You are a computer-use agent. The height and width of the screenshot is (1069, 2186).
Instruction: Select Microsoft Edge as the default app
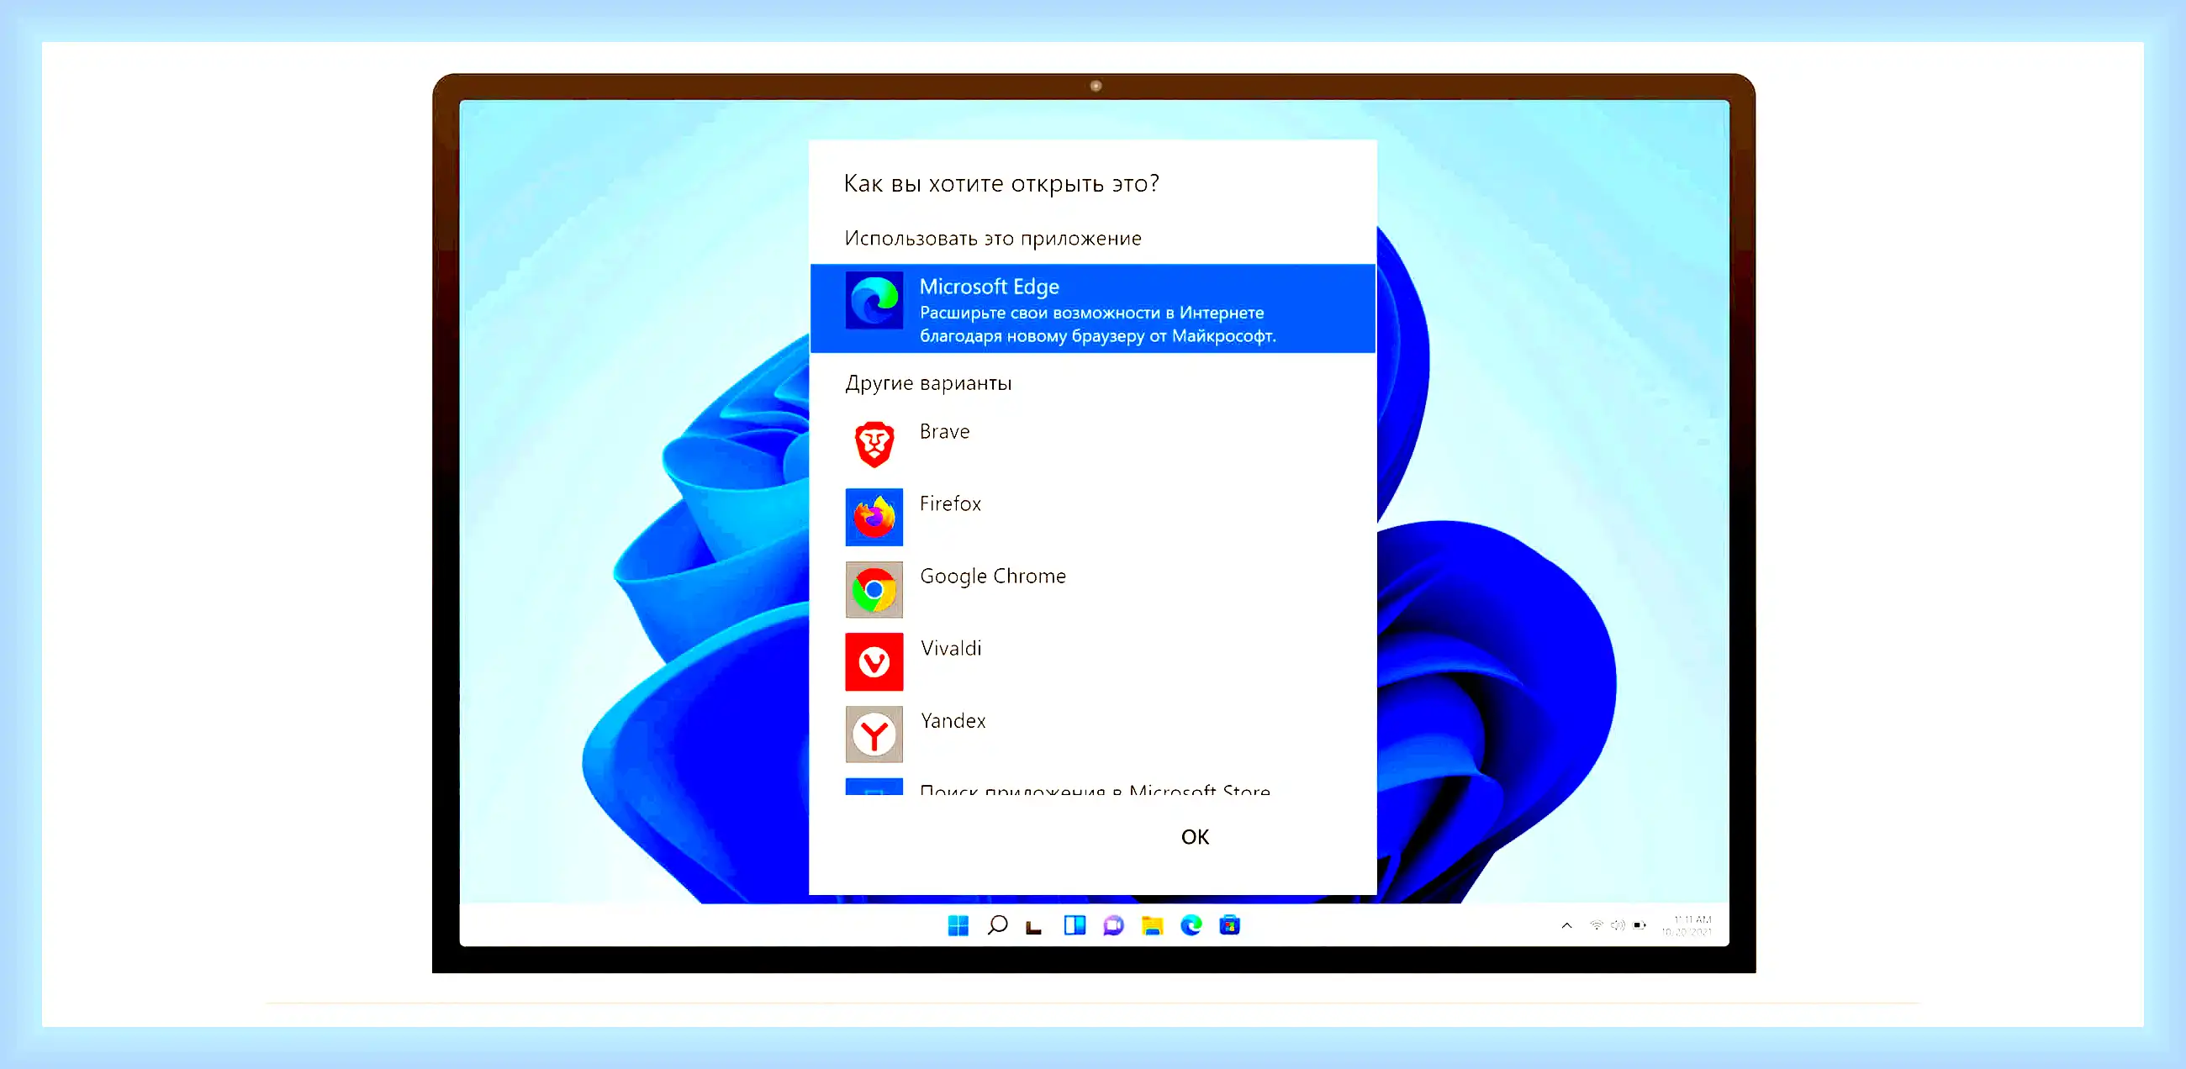coord(1092,308)
